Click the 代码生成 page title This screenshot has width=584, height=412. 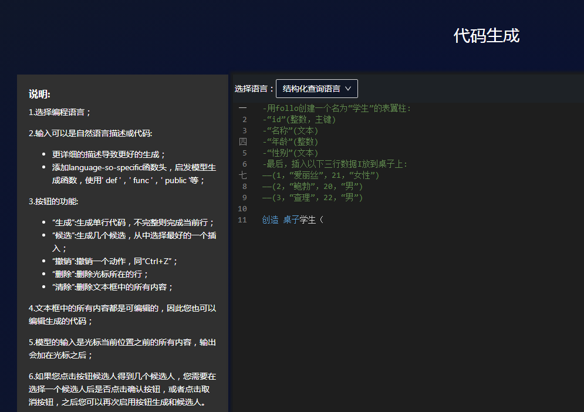(x=486, y=36)
